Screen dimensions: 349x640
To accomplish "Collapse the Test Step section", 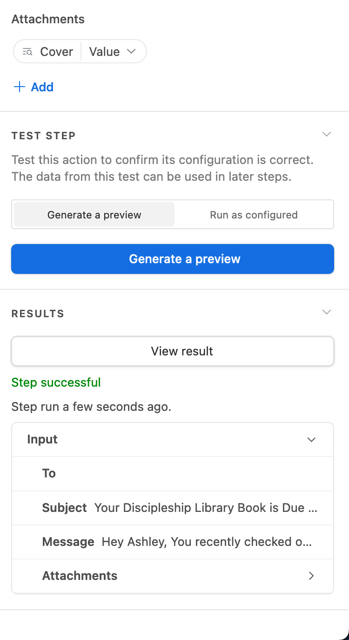I will pos(327,135).
